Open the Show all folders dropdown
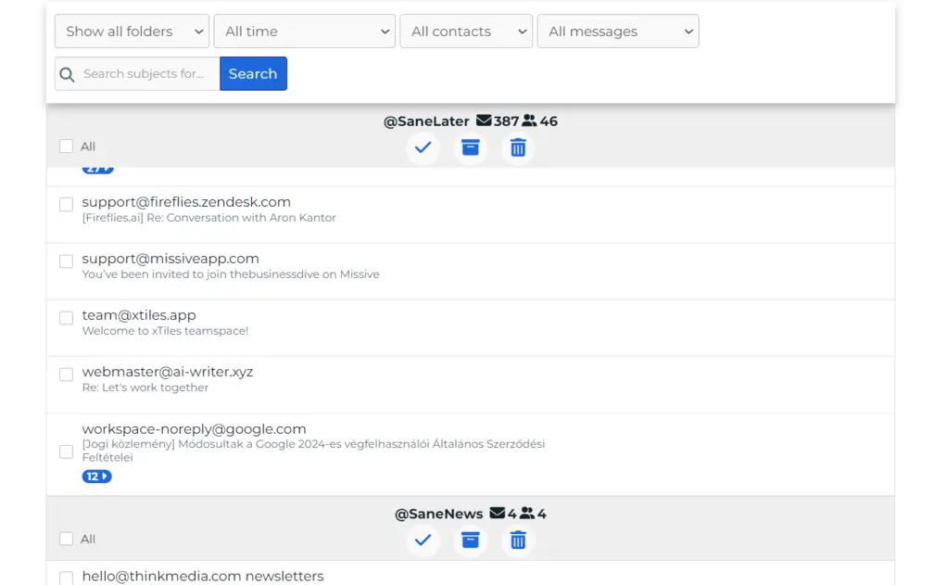947x585 pixels. (x=131, y=31)
